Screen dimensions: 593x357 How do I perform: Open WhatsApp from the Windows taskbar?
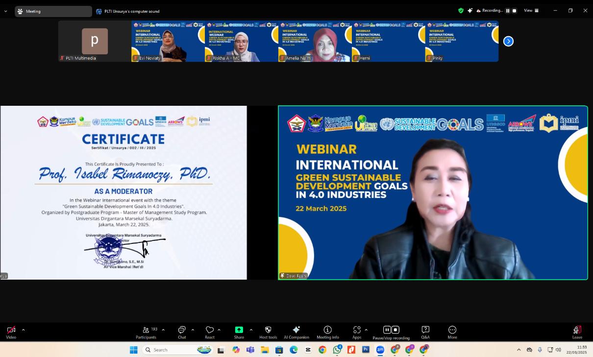click(337, 350)
